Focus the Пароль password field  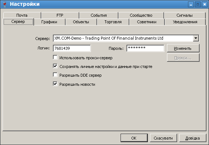(x=145, y=48)
